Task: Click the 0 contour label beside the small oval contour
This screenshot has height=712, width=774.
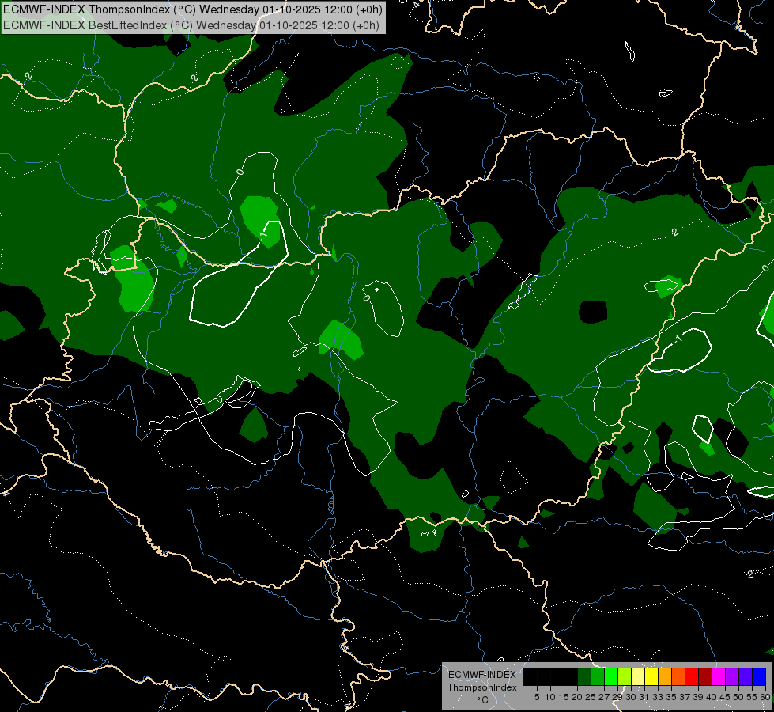Action: pyautogui.click(x=366, y=298)
